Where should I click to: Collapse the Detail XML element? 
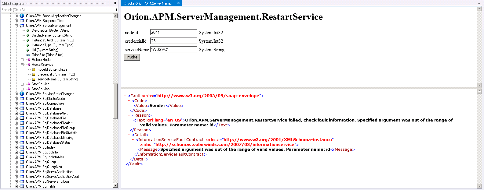[129, 135]
